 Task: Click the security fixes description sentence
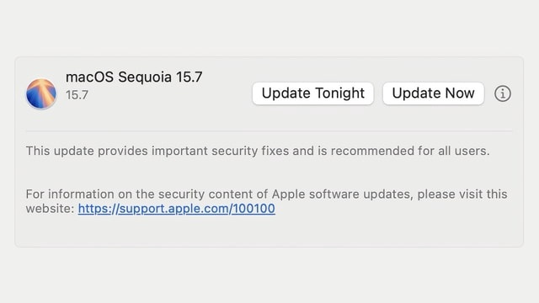pos(258,151)
